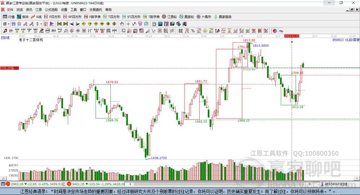360x195 pixels.
Task: Open the 9T四方形 tool
Action: 131,17
